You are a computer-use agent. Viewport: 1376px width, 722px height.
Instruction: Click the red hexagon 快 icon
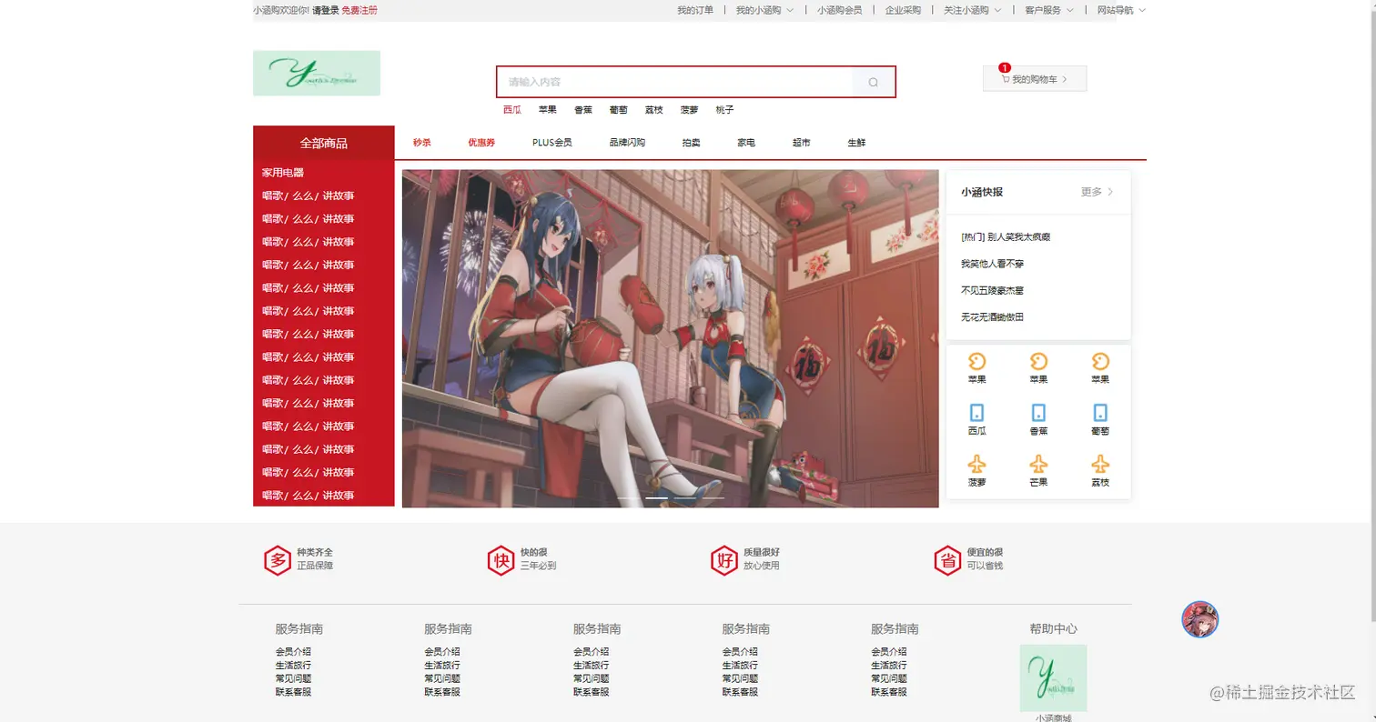501,560
